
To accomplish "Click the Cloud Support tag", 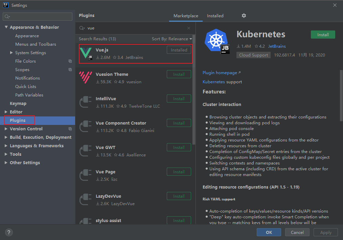I will [x=253, y=55].
